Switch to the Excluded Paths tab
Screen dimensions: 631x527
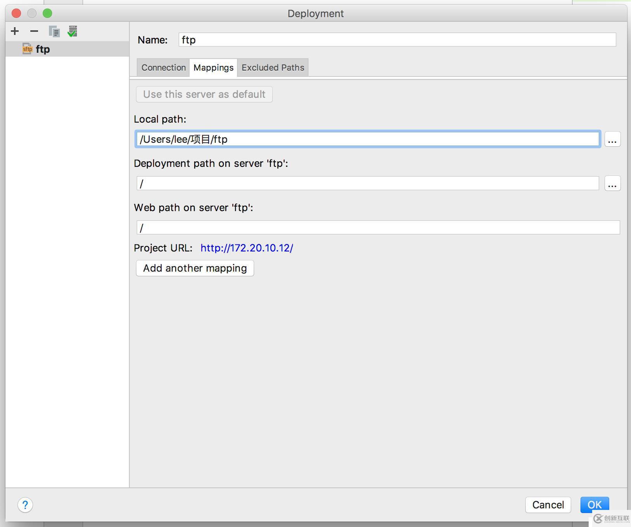(x=273, y=68)
